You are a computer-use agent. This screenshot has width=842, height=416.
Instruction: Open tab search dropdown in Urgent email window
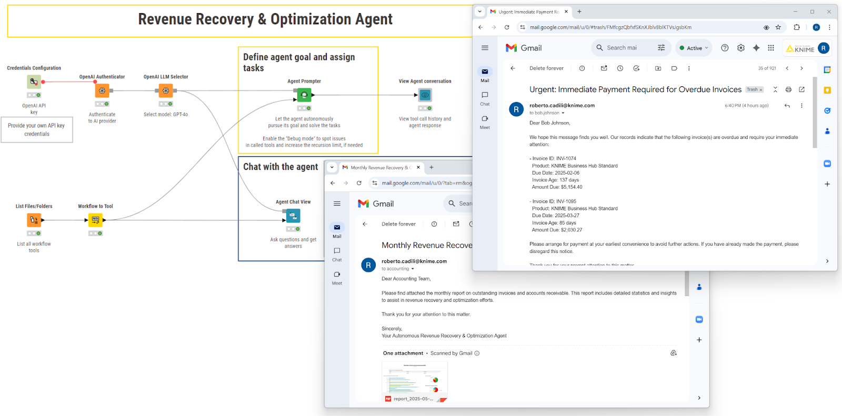[480, 12]
